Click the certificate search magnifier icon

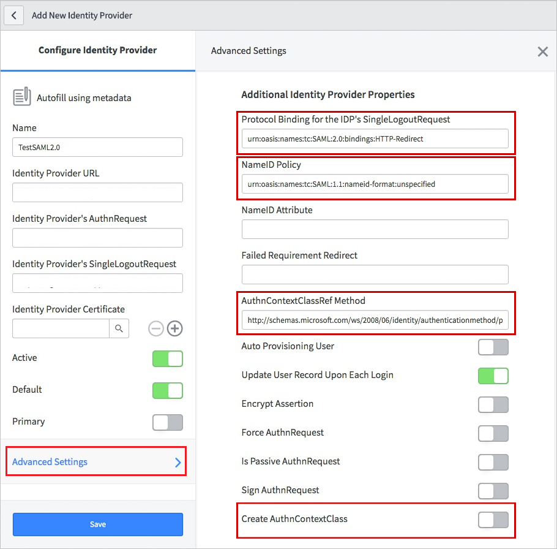coord(119,328)
